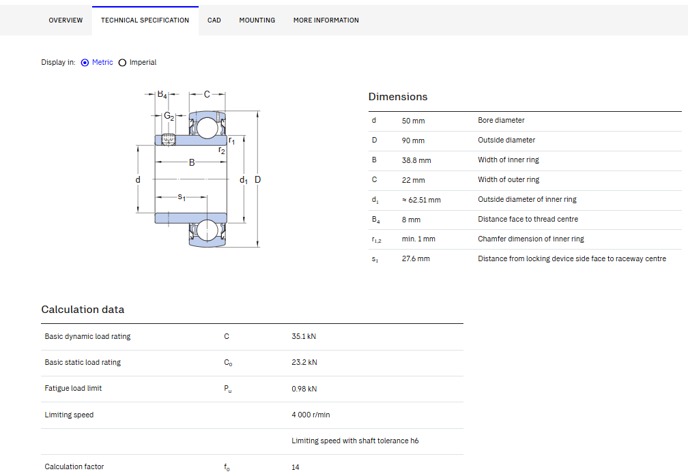The height and width of the screenshot is (476, 688).
Task: Click 'Distance face to thread centre' text
Action: 528,219
